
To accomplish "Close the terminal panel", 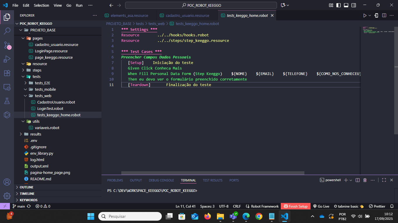I will (392, 180).
